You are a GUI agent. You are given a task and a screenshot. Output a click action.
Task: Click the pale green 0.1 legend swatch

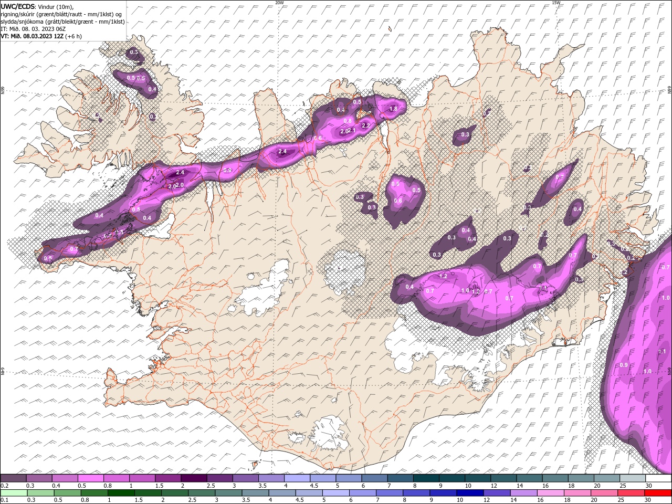(x=14, y=493)
